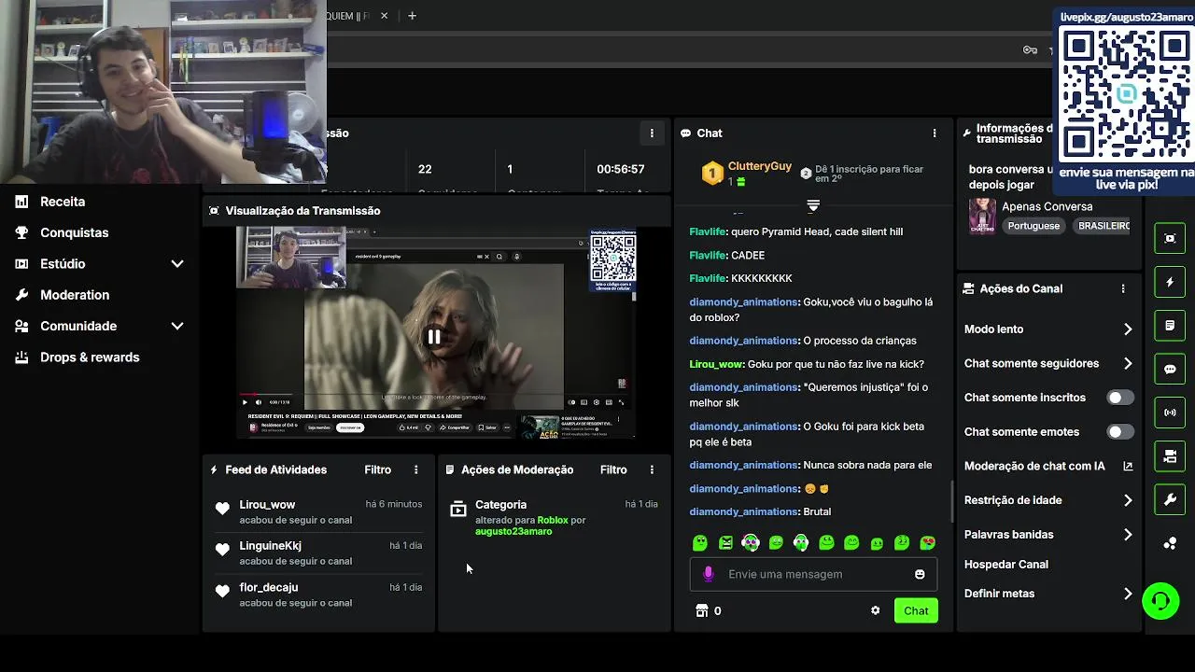
Task: Click the green Chat send button
Action: pos(916,610)
